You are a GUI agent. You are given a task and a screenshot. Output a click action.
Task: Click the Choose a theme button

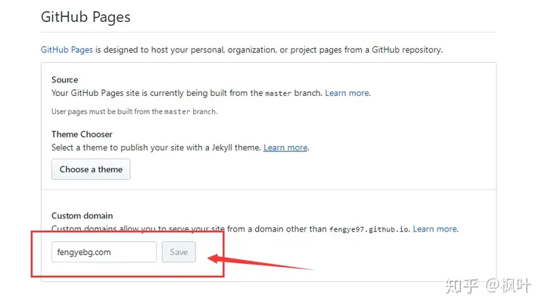91,169
